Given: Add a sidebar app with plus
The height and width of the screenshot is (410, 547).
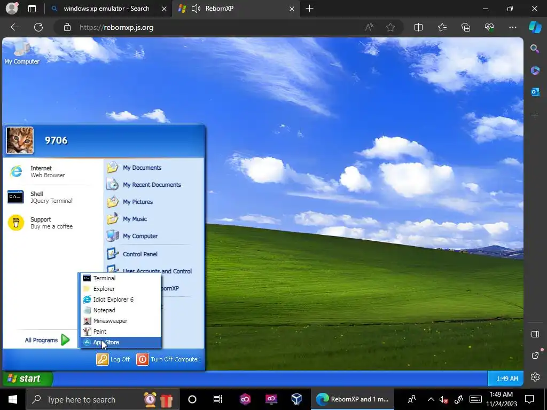Looking at the screenshot, I should [x=535, y=115].
